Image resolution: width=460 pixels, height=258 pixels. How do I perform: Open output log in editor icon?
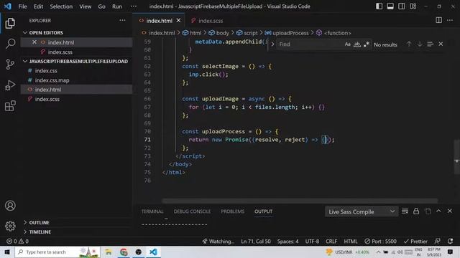(x=428, y=211)
